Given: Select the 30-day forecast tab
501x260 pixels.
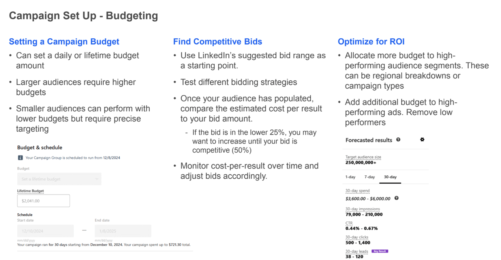Looking at the screenshot, I should [390, 177].
